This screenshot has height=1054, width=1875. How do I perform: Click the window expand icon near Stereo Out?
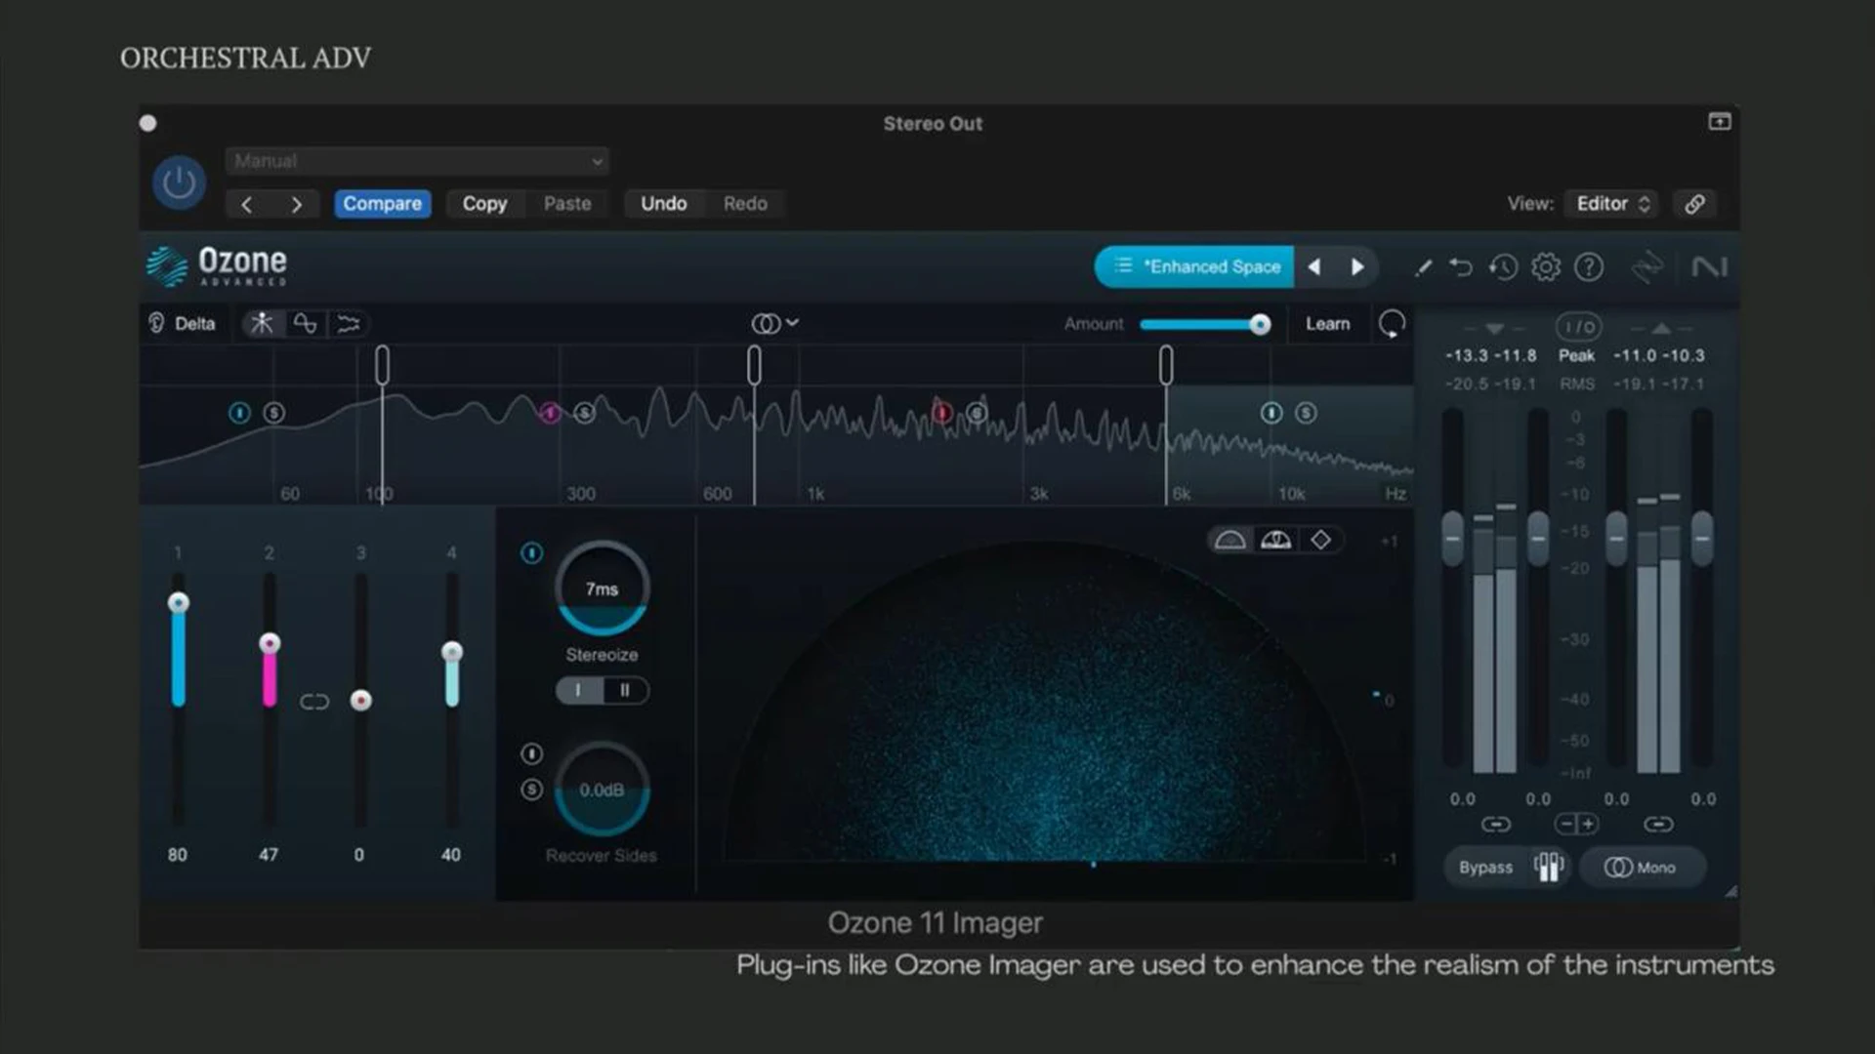coord(1720,122)
